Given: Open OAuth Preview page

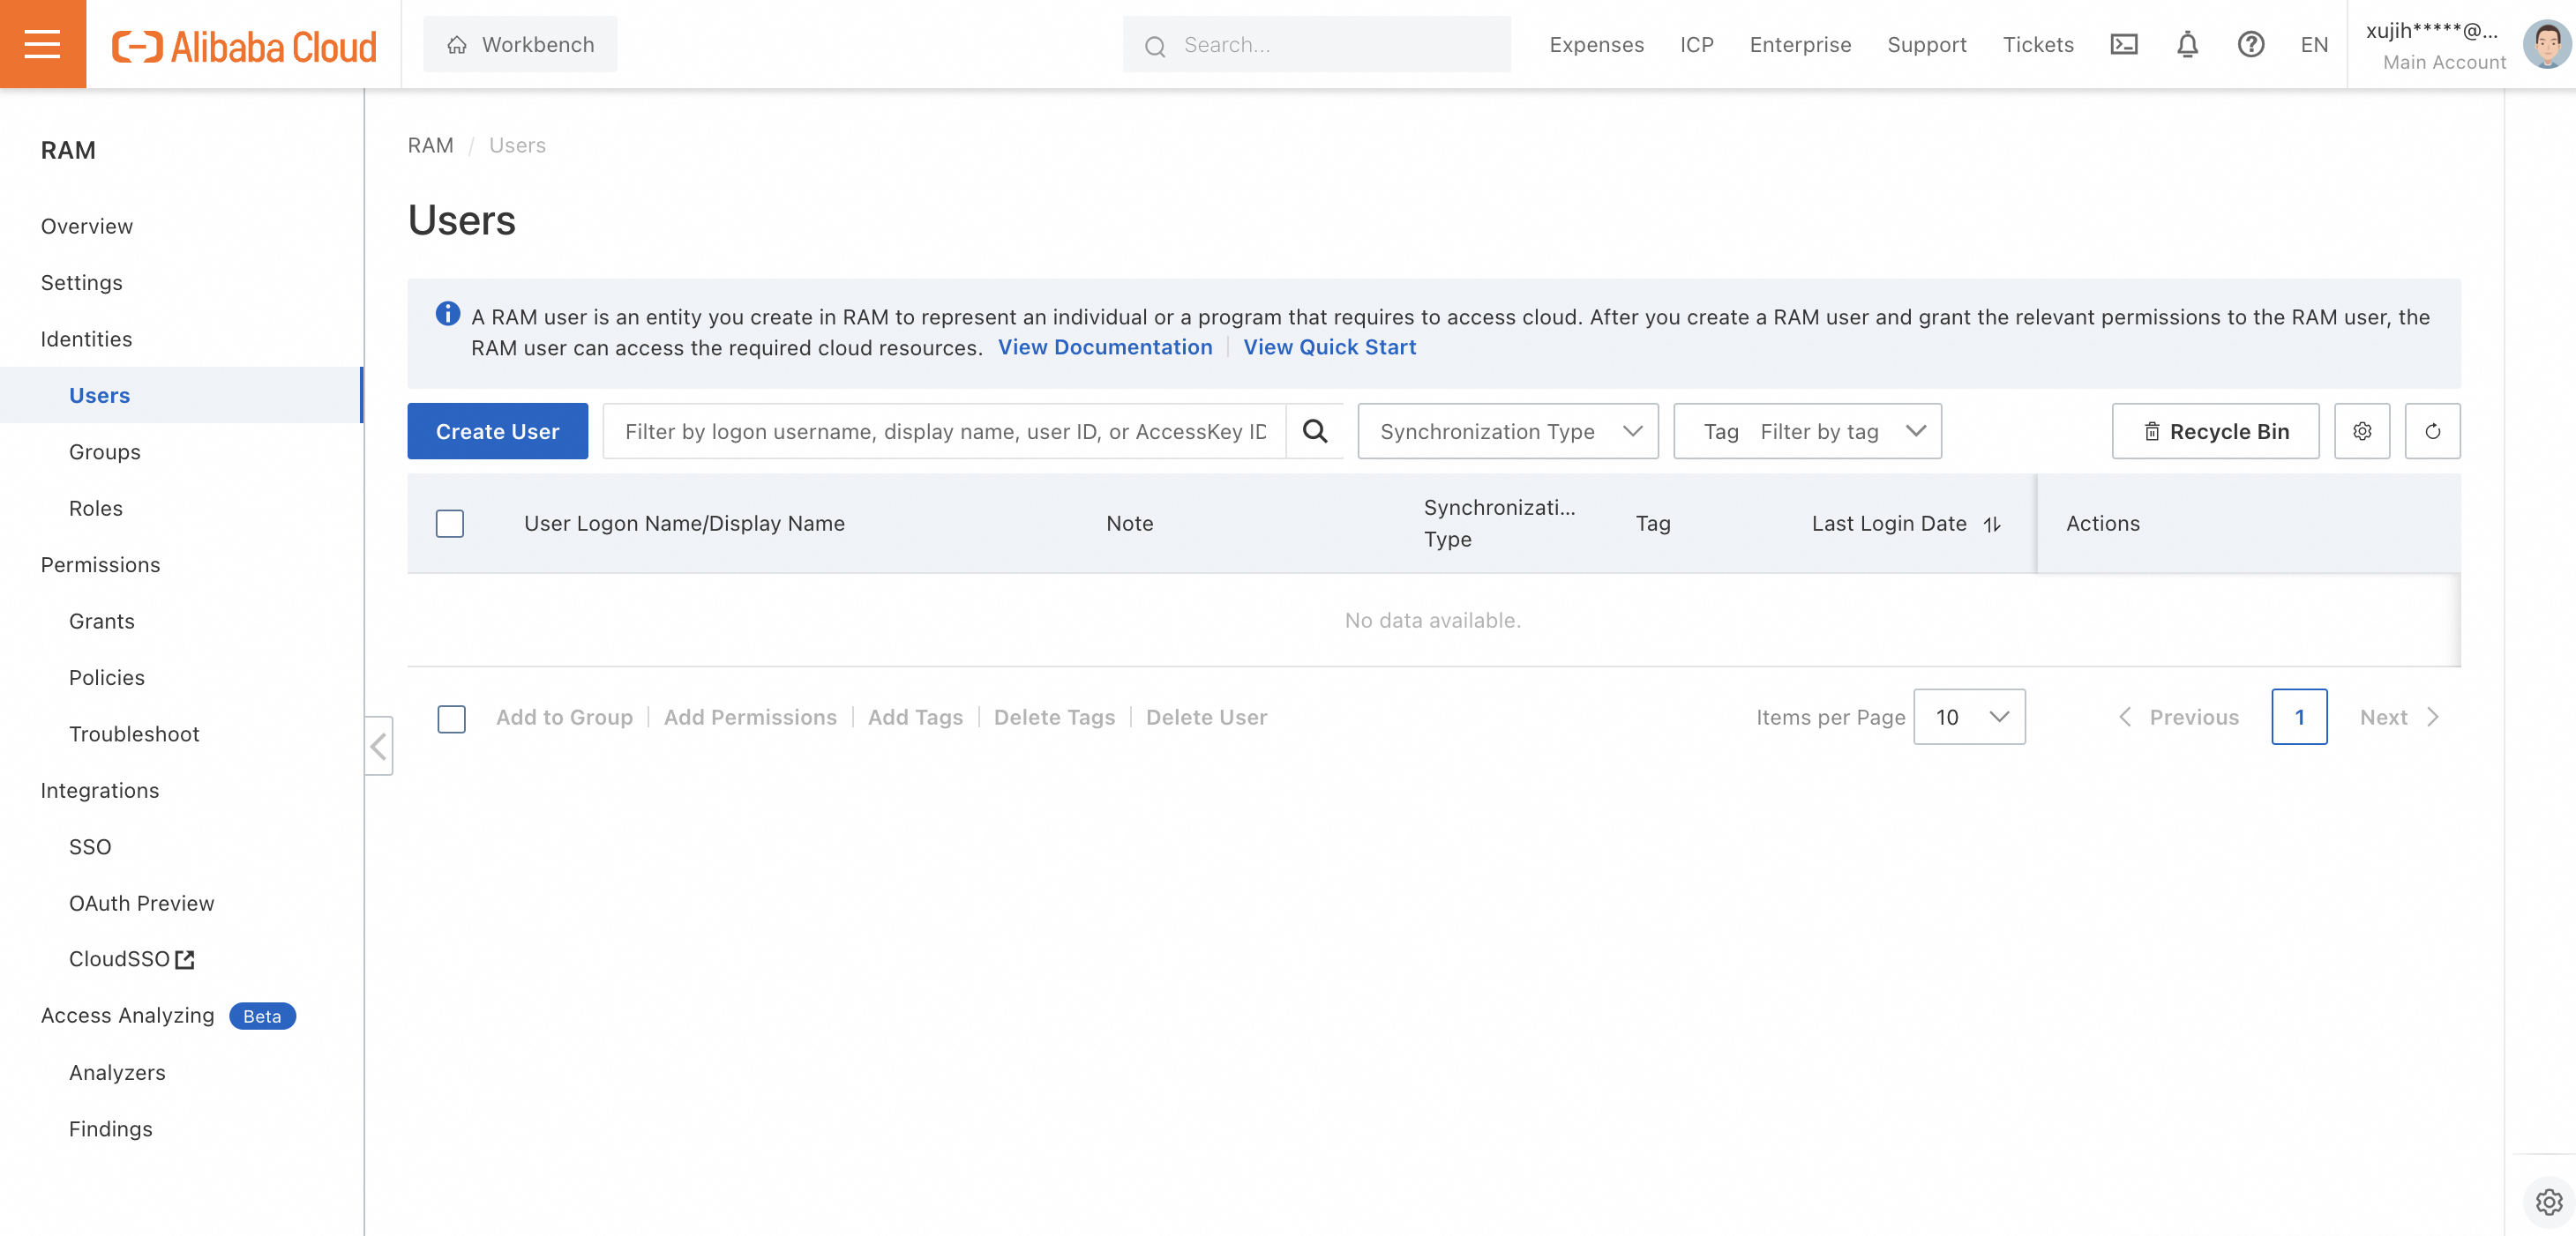Looking at the screenshot, I should coord(142,904).
